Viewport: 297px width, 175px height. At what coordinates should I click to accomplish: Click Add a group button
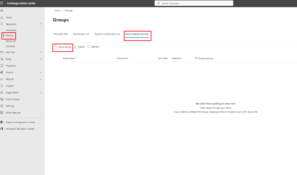pos(63,47)
